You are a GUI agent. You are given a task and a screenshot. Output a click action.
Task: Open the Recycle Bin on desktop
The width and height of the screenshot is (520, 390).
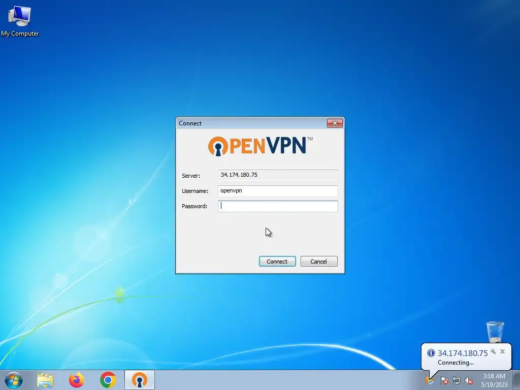(x=495, y=332)
